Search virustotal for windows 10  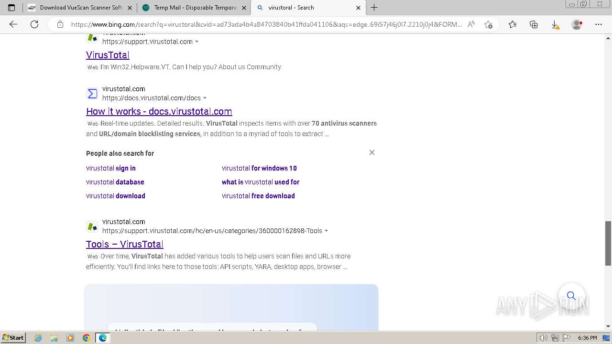(x=259, y=168)
